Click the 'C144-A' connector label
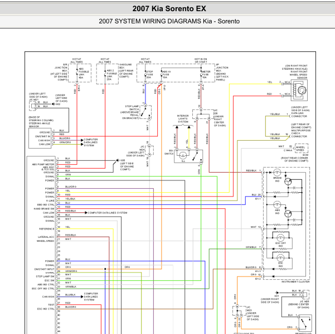 288,150
